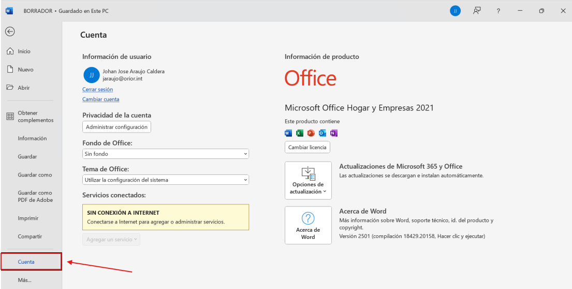
Task: Open the Abrir file browser
Action: click(24, 88)
